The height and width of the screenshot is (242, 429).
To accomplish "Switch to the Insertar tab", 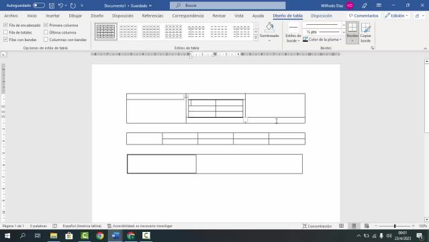I will pos(53,16).
